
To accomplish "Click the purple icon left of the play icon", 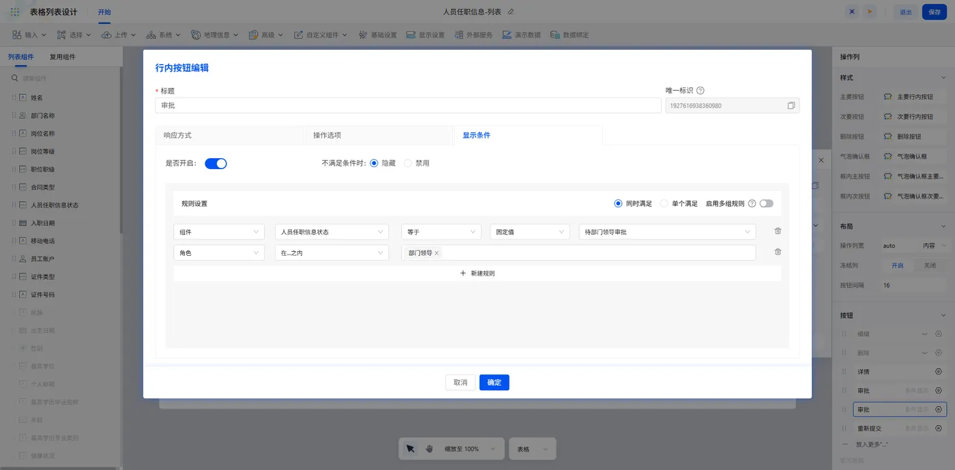I will tap(852, 12).
